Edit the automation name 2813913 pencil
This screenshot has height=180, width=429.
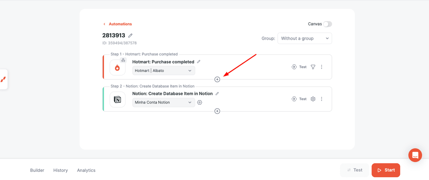[x=130, y=35]
